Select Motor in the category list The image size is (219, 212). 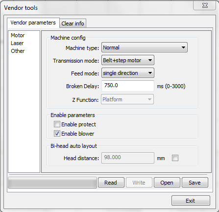tap(18, 35)
